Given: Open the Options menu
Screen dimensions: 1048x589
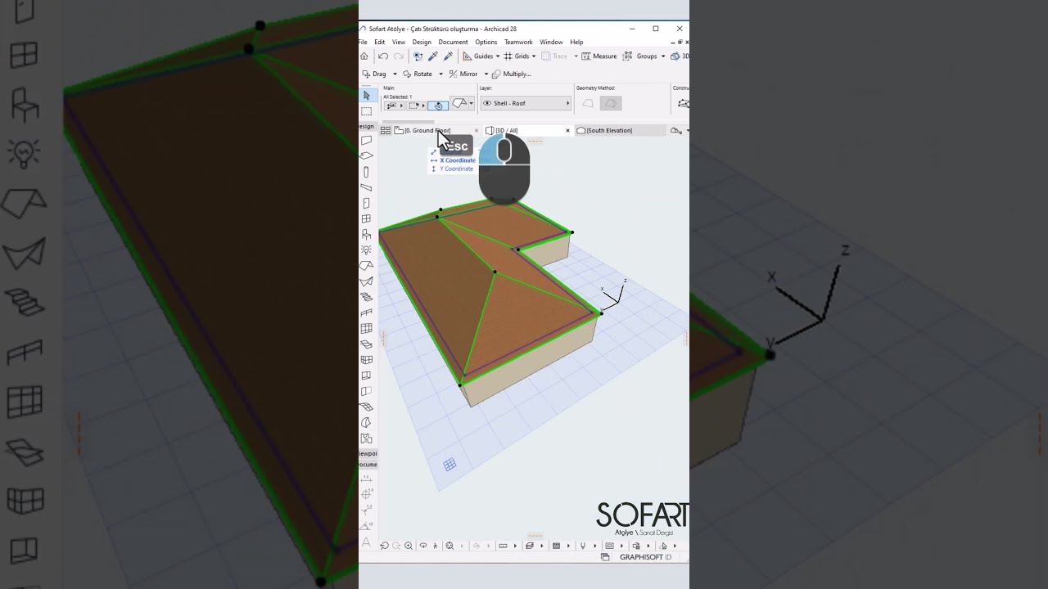Looking at the screenshot, I should coord(486,42).
